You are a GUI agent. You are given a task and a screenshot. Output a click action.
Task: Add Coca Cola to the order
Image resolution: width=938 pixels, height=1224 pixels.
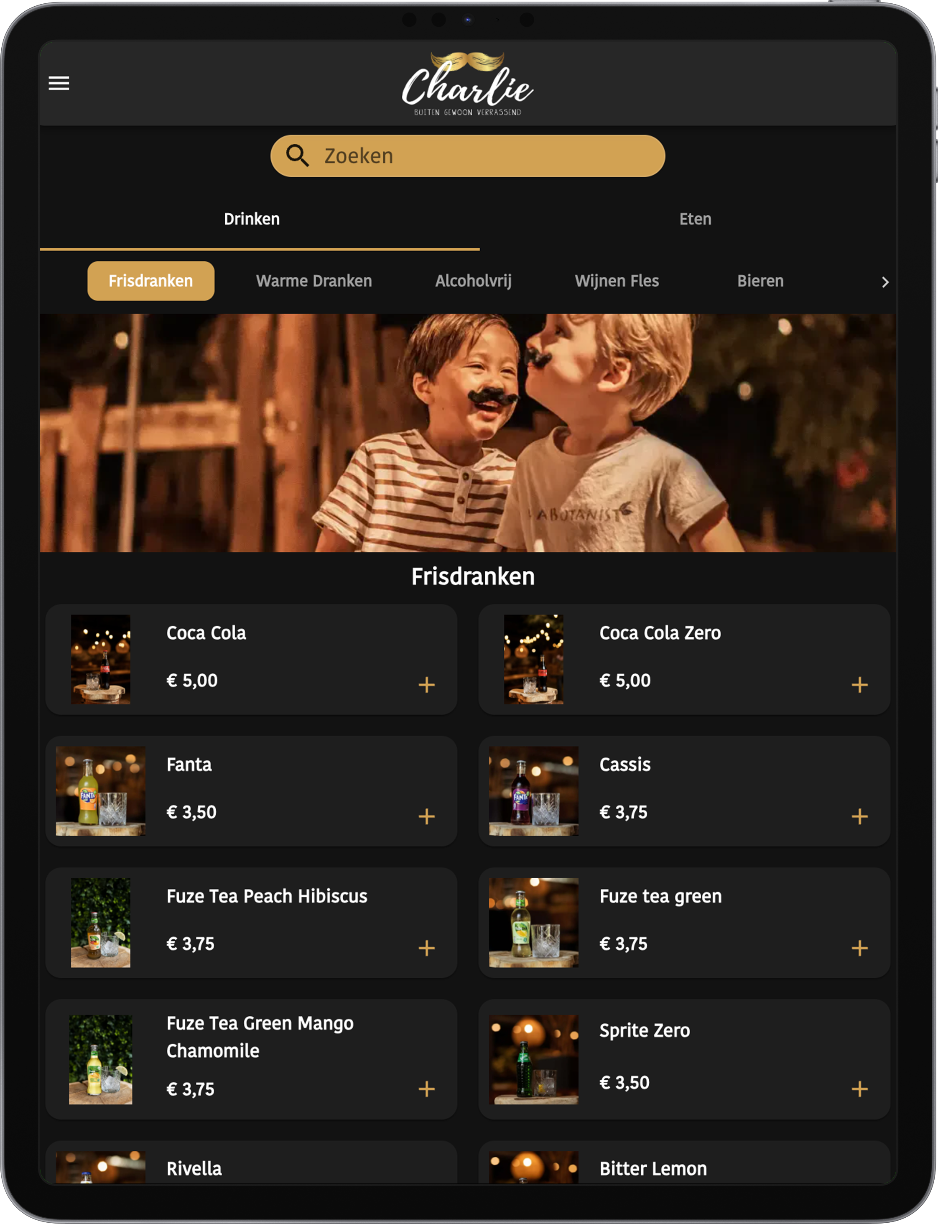coord(427,684)
